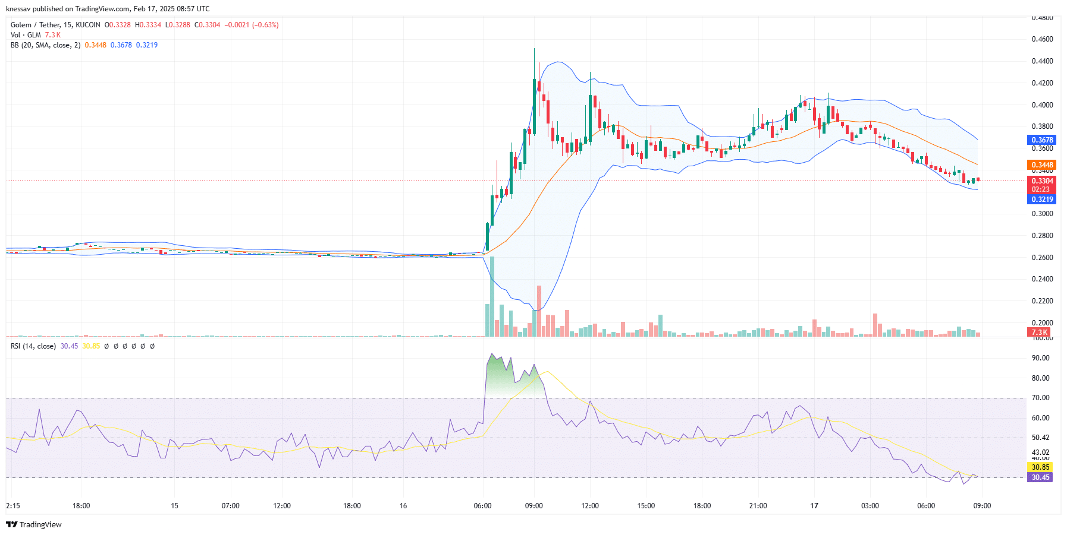
Task: Click the 16 date label on the time axis
Action: tap(403, 506)
